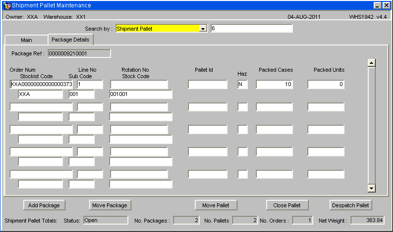
Task: Open the Search by dropdown arrow
Action: [203, 29]
